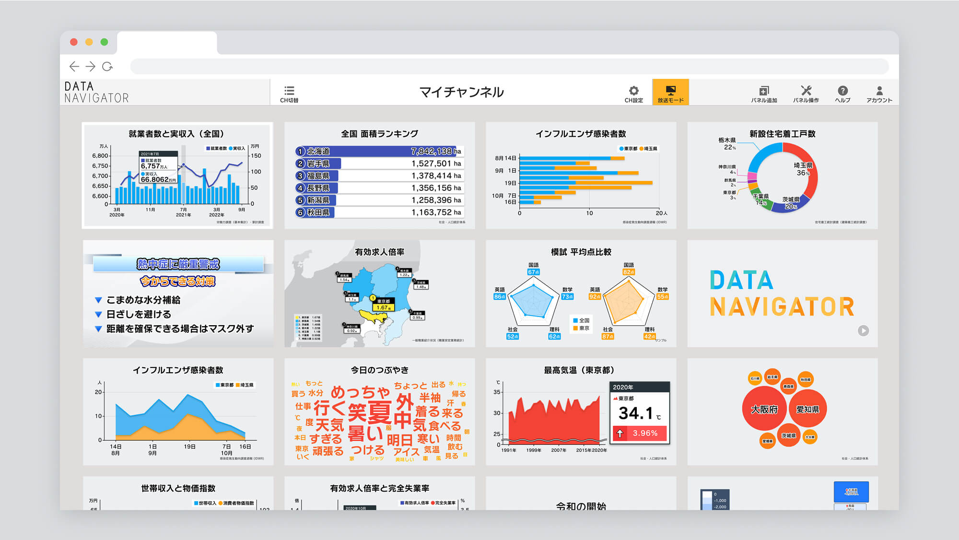This screenshot has height=540, width=959.
Task: Click こまめな水分補給 bullet text
Action: (x=143, y=300)
